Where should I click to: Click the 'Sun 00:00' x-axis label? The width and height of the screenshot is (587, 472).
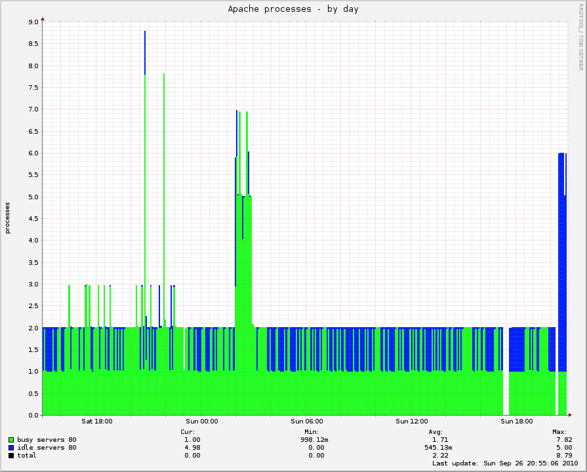click(x=202, y=422)
